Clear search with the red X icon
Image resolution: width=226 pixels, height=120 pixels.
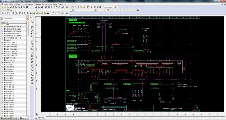click(28, 19)
